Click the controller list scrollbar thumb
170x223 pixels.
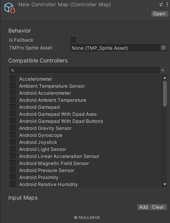coord(165,93)
